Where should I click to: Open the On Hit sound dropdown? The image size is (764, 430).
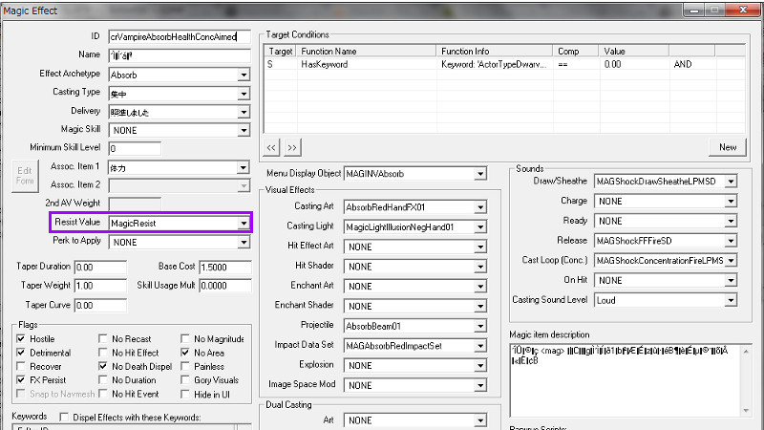[x=731, y=280]
